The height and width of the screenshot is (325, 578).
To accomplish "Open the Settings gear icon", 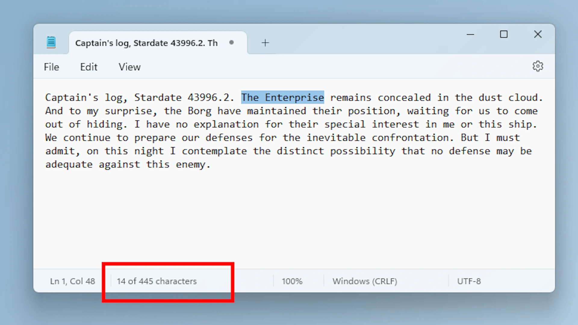I will [x=538, y=66].
